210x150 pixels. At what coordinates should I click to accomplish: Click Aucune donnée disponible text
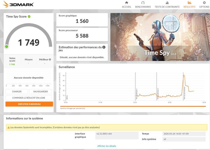tap(29, 78)
